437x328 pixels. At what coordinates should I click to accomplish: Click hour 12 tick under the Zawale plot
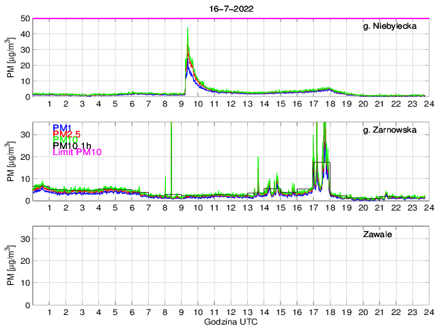tap(230, 312)
